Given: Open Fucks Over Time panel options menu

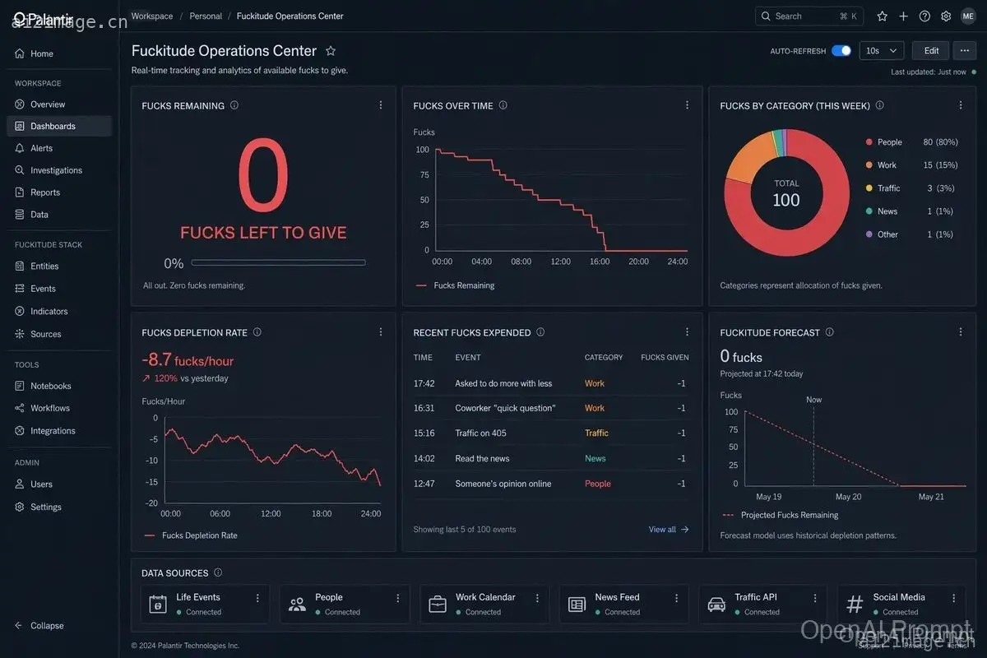Looking at the screenshot, I should coord(687,105).
